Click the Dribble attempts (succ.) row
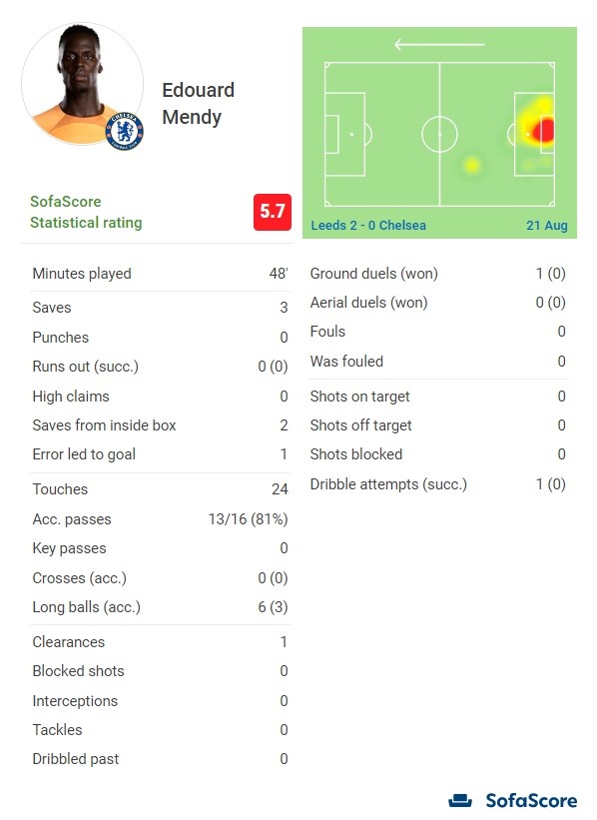This screenshot has height=820, width=597. (x=437, y=484)
